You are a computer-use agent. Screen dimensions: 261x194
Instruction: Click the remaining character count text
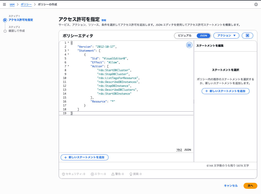[228, 166]
